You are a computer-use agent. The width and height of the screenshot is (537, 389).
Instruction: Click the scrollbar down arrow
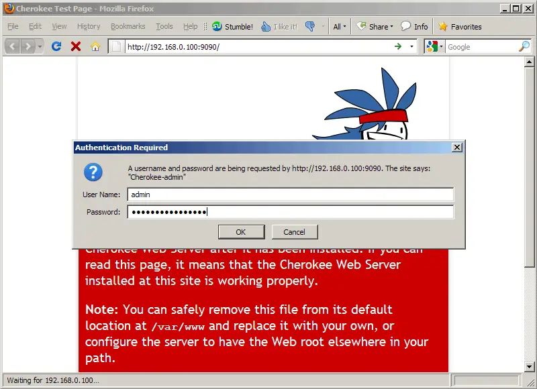(x=530, y=367)
